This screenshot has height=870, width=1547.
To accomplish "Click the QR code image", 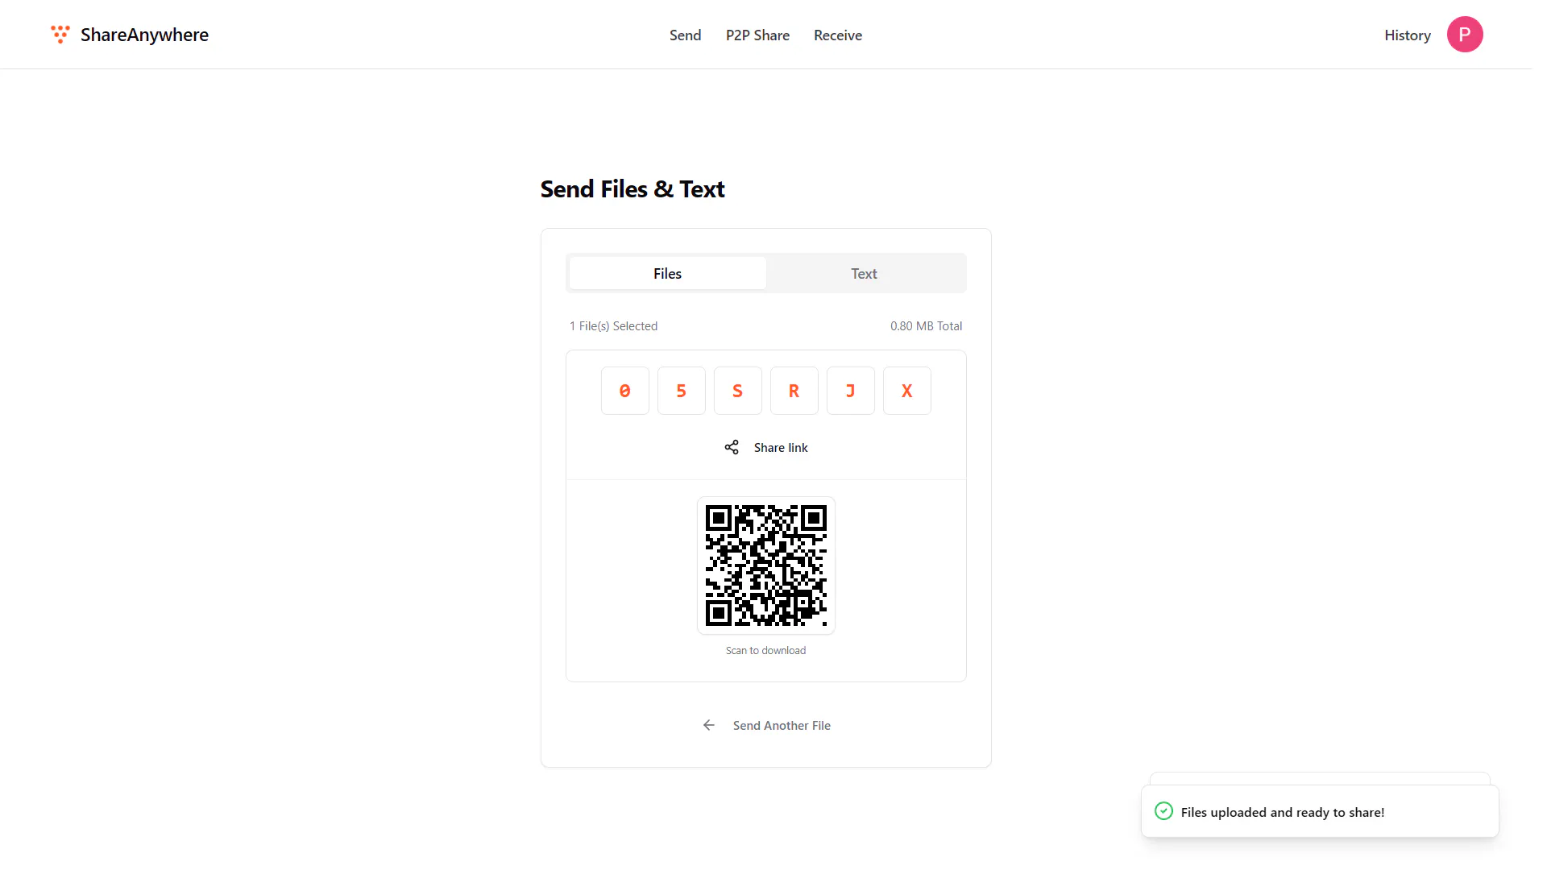I will point(766,565).
